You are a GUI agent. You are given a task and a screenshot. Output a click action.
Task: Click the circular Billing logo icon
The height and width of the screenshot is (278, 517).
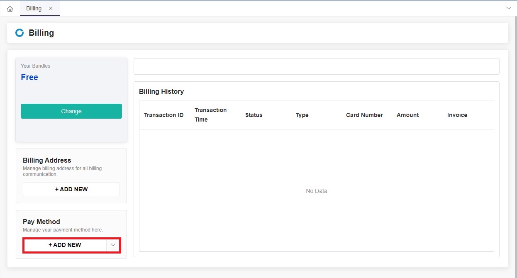(19, 32)
